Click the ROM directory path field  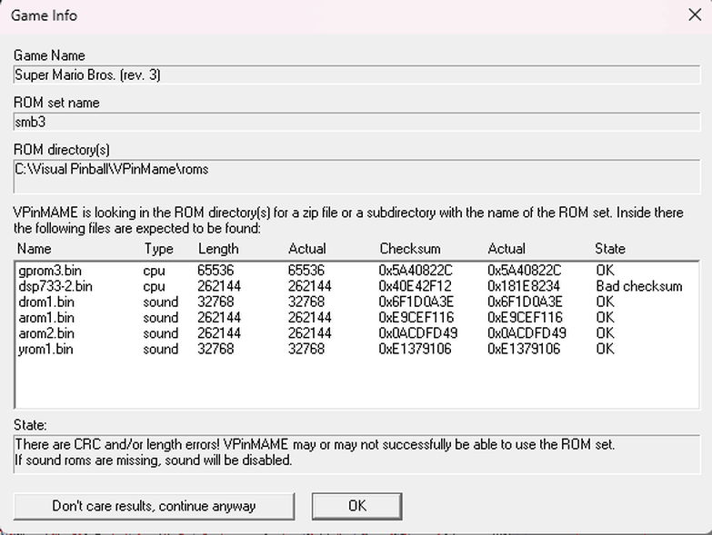[x=356, y=176]
